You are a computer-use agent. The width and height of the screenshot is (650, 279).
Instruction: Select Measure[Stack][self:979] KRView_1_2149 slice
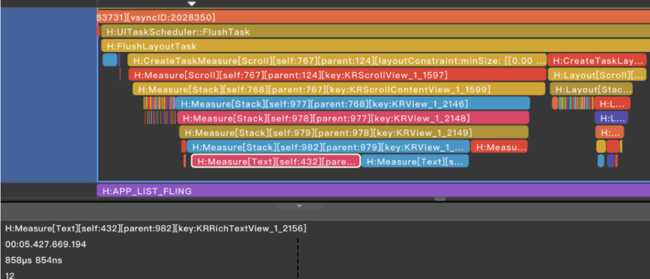click(353, 133)
